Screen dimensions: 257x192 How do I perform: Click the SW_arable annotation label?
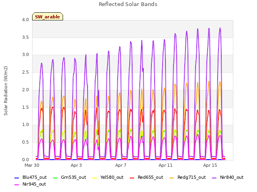[47, 17]
